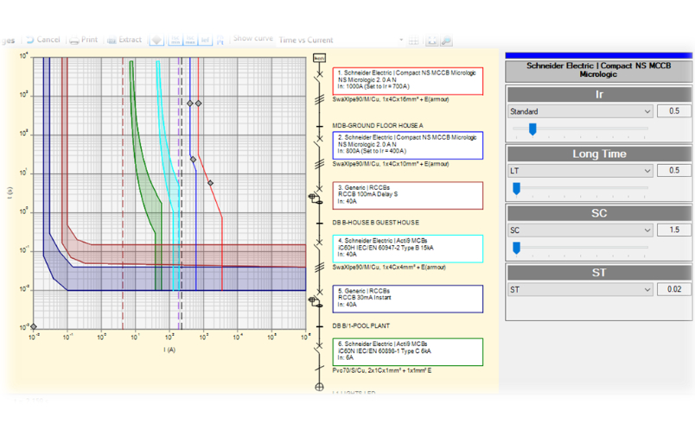
Task: Toggle the Isc max display icon
Action: coord(190,41)
